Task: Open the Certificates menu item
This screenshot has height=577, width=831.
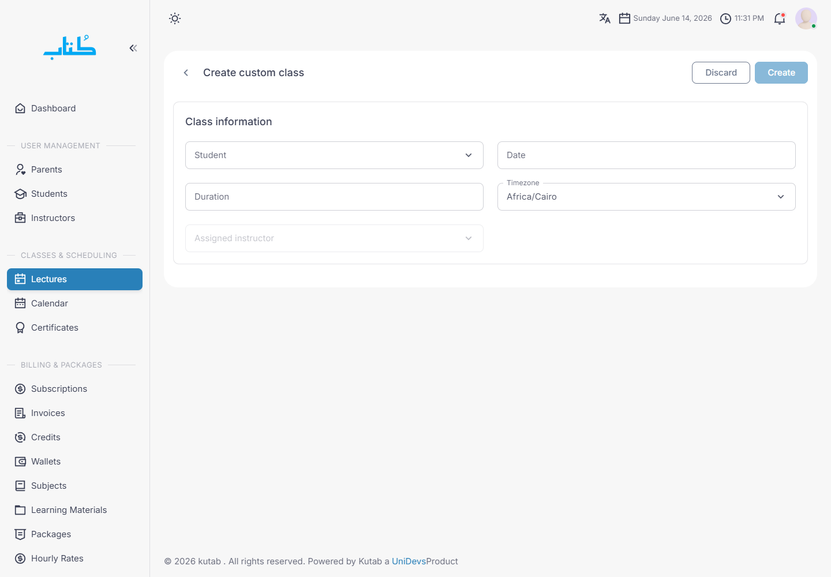Action: click(x=74, y=328)
